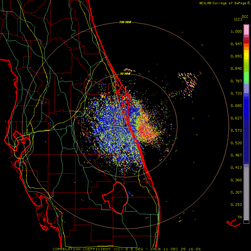
Task: Click the gray low-value section of the color bar
Action: click(x=246, y=194)
